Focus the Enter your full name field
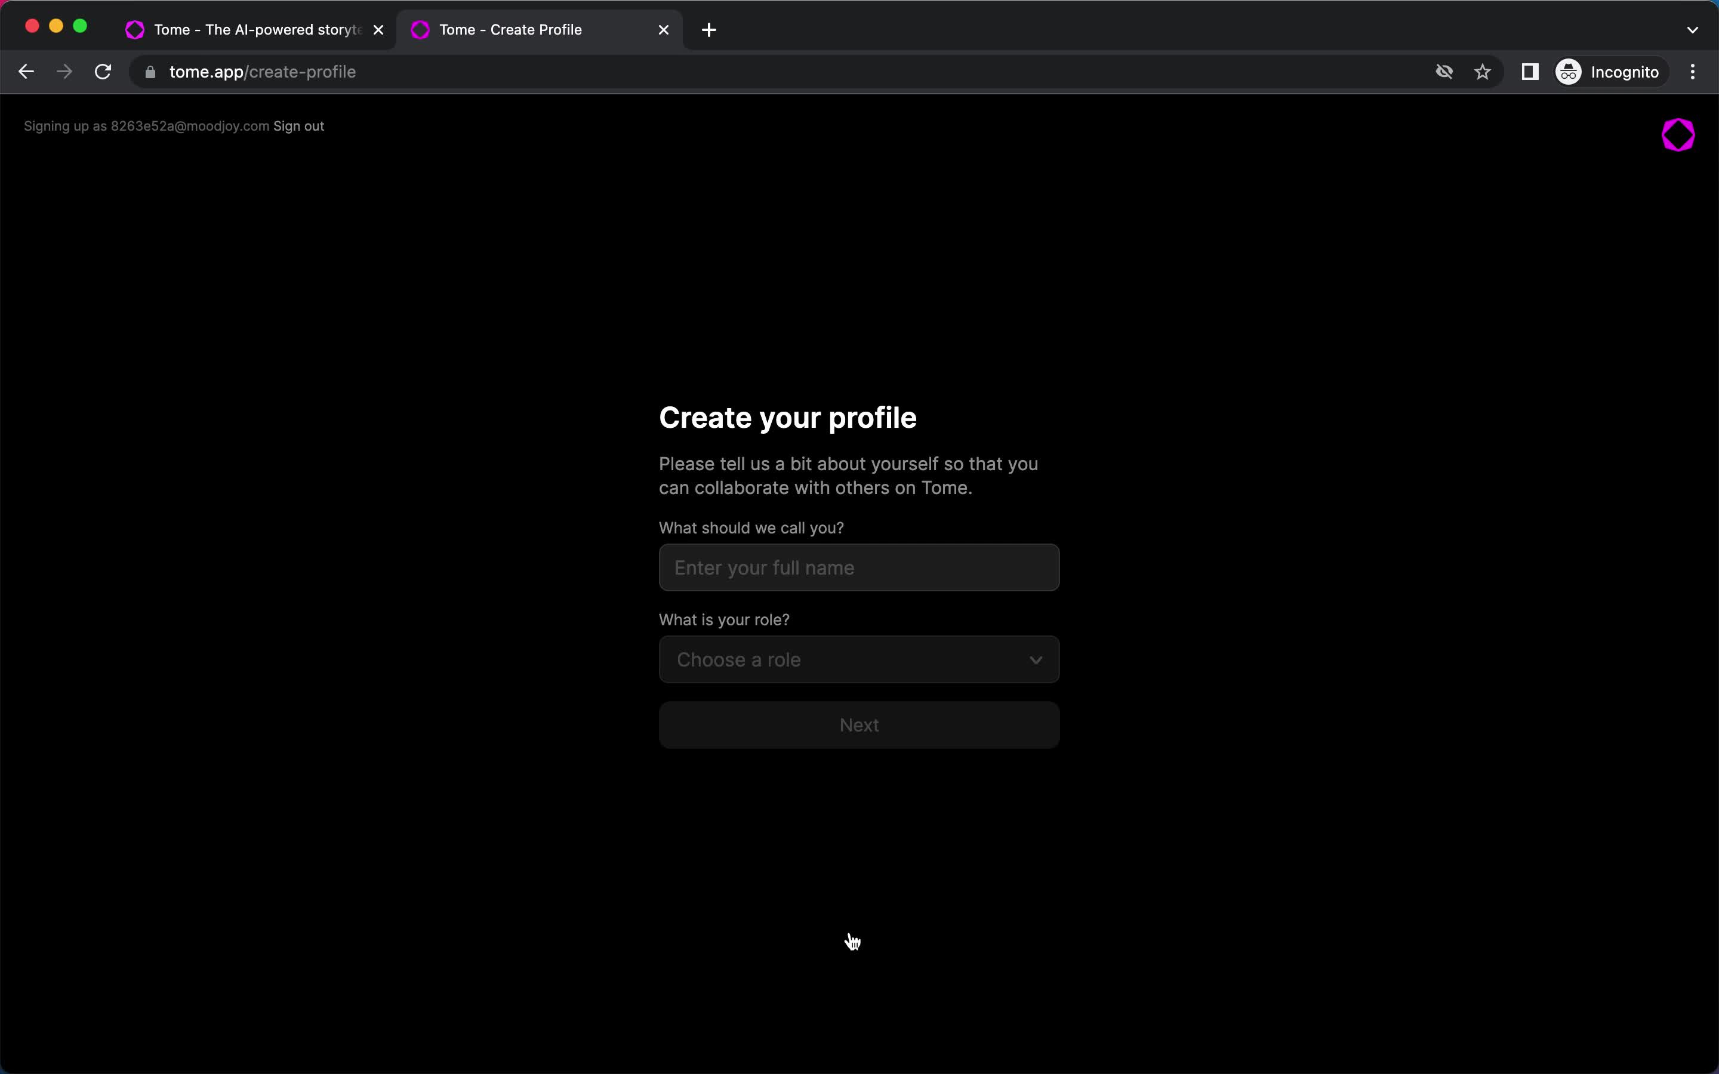Screen dimensions: 1719x1074 (x=859, y=567)
